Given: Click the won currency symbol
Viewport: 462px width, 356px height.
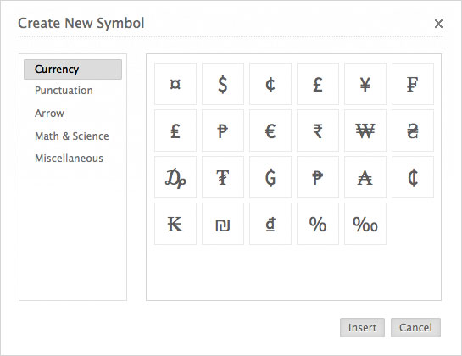Looking at the screenshot, I should (x=365, y=131).
